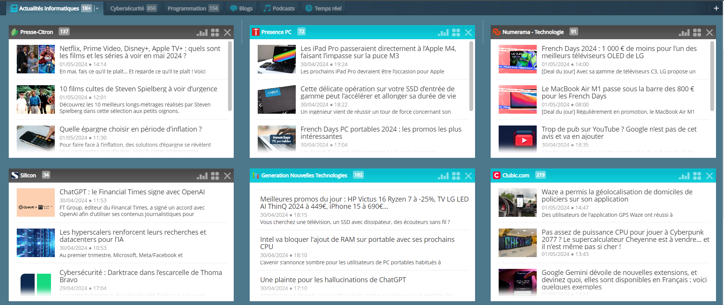Click the Silicon widget signal bars icon
This screenshot has height=305, width=724.
click(202, 176)
